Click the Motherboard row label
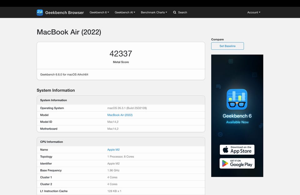300x195 pixels. pyautogui.click(x=49, y=129)
